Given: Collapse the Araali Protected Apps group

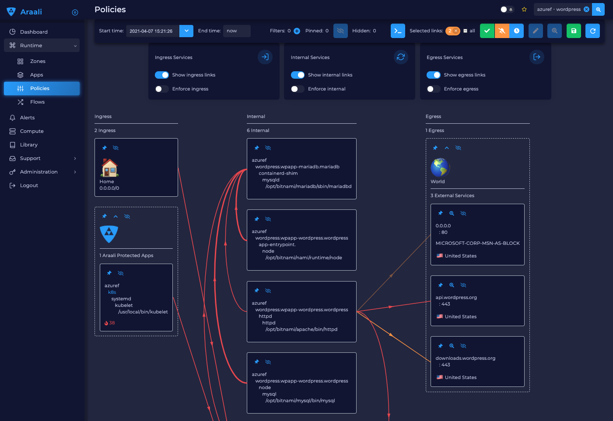Looking at the screenshot, I should pyautogui.click(x=116, y=216).
